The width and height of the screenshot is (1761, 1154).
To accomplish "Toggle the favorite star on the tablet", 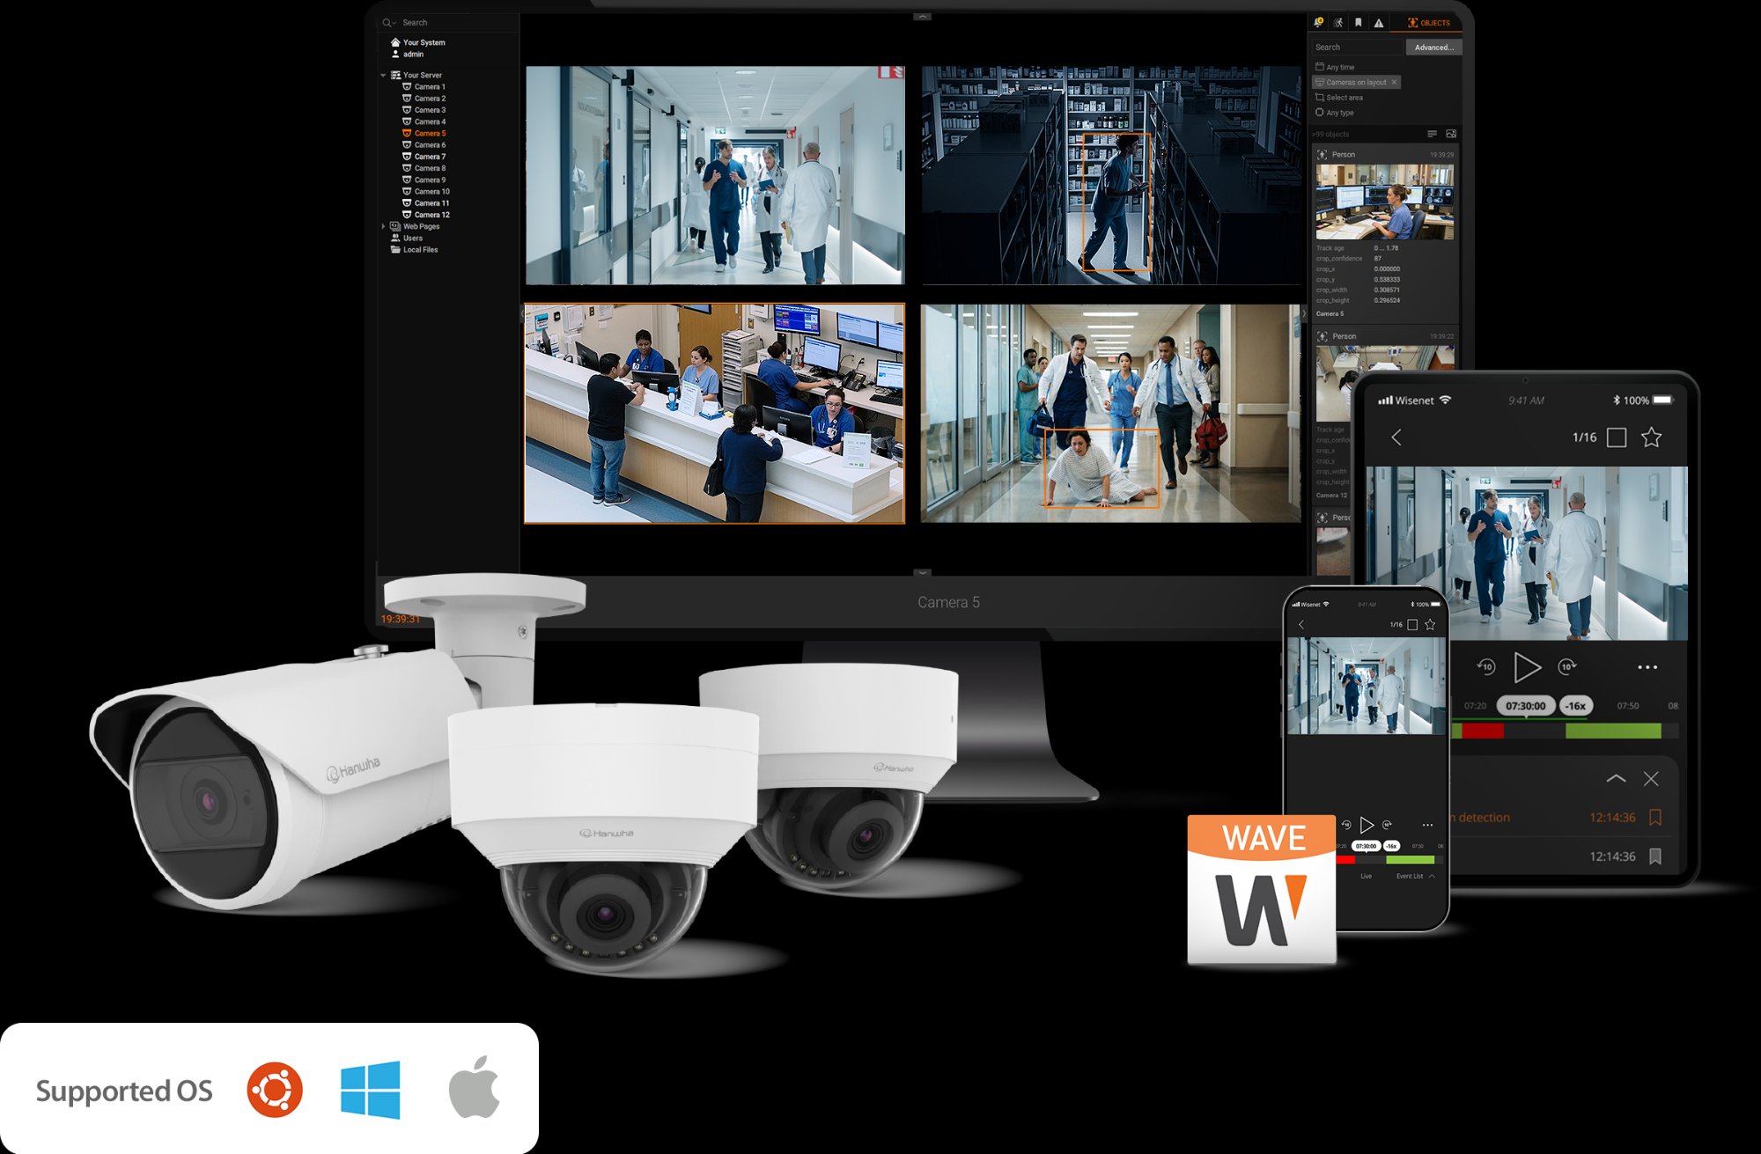I will [1653, 435].
